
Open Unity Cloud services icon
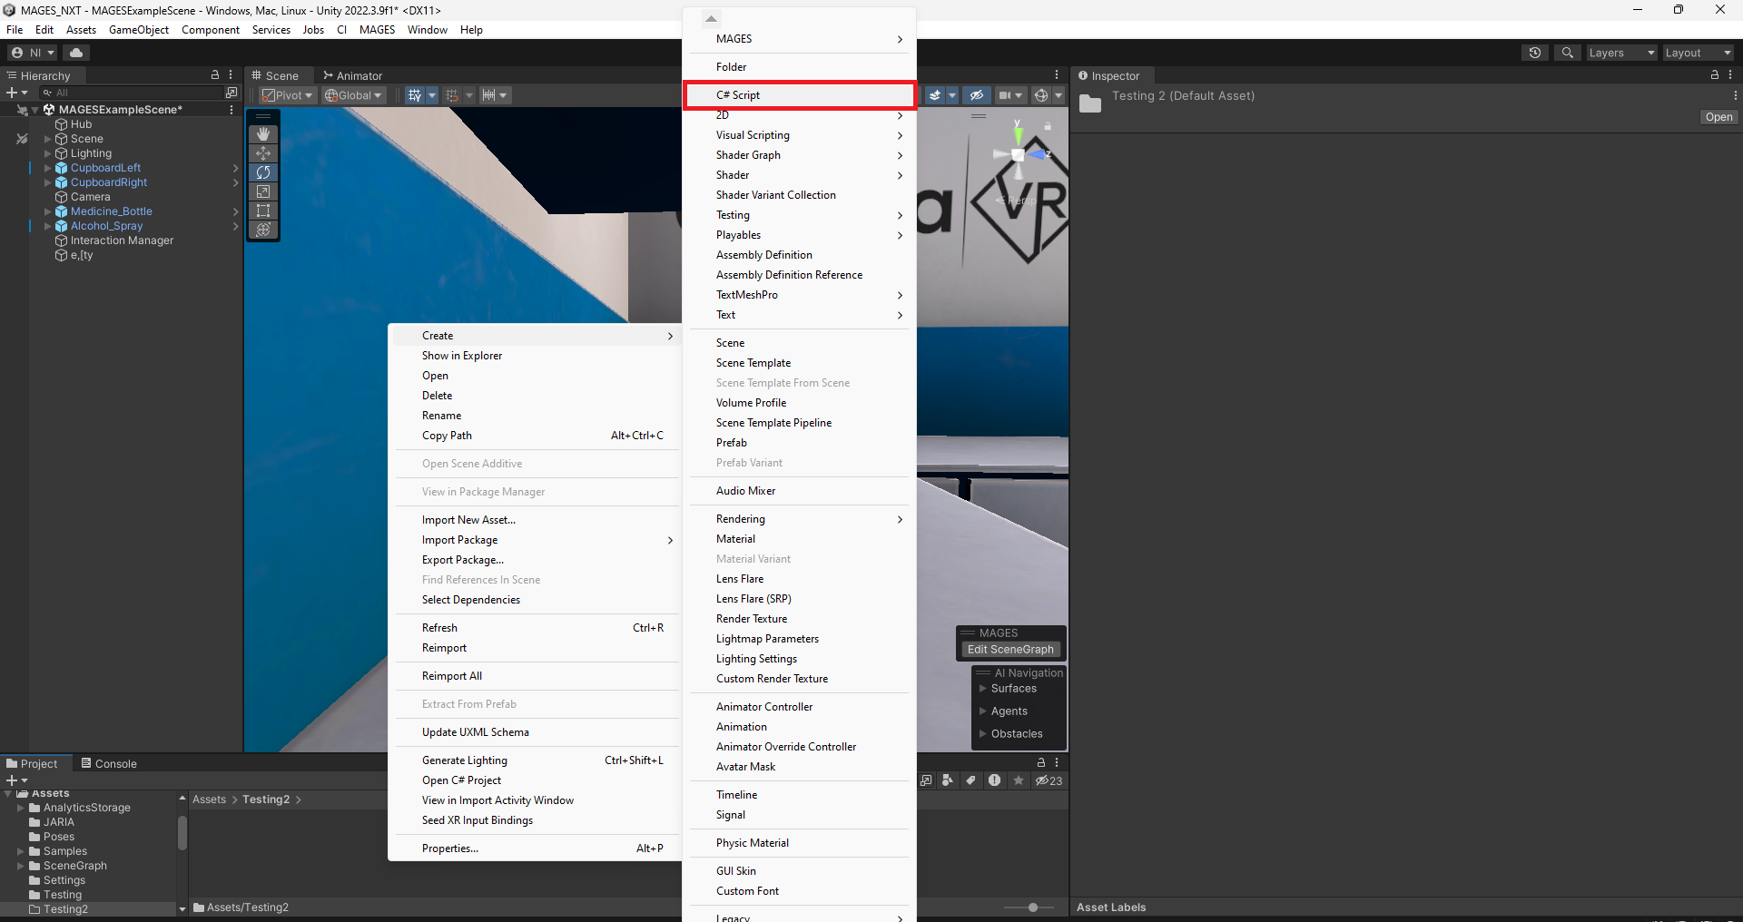(x=76, y=53)
